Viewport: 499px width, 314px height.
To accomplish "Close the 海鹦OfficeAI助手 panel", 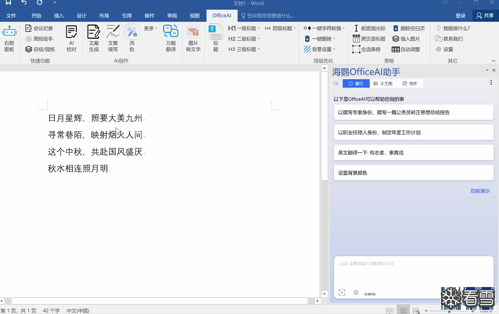I will [494, 70].
